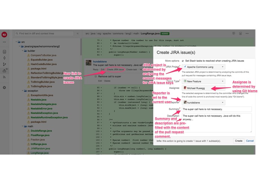Open NestableException.java in tree
The height and width of the screenshot is (184, 259).
coord(44,113)
